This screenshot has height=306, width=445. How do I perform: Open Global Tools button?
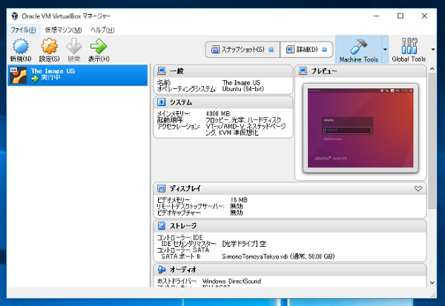pos(409,50)
